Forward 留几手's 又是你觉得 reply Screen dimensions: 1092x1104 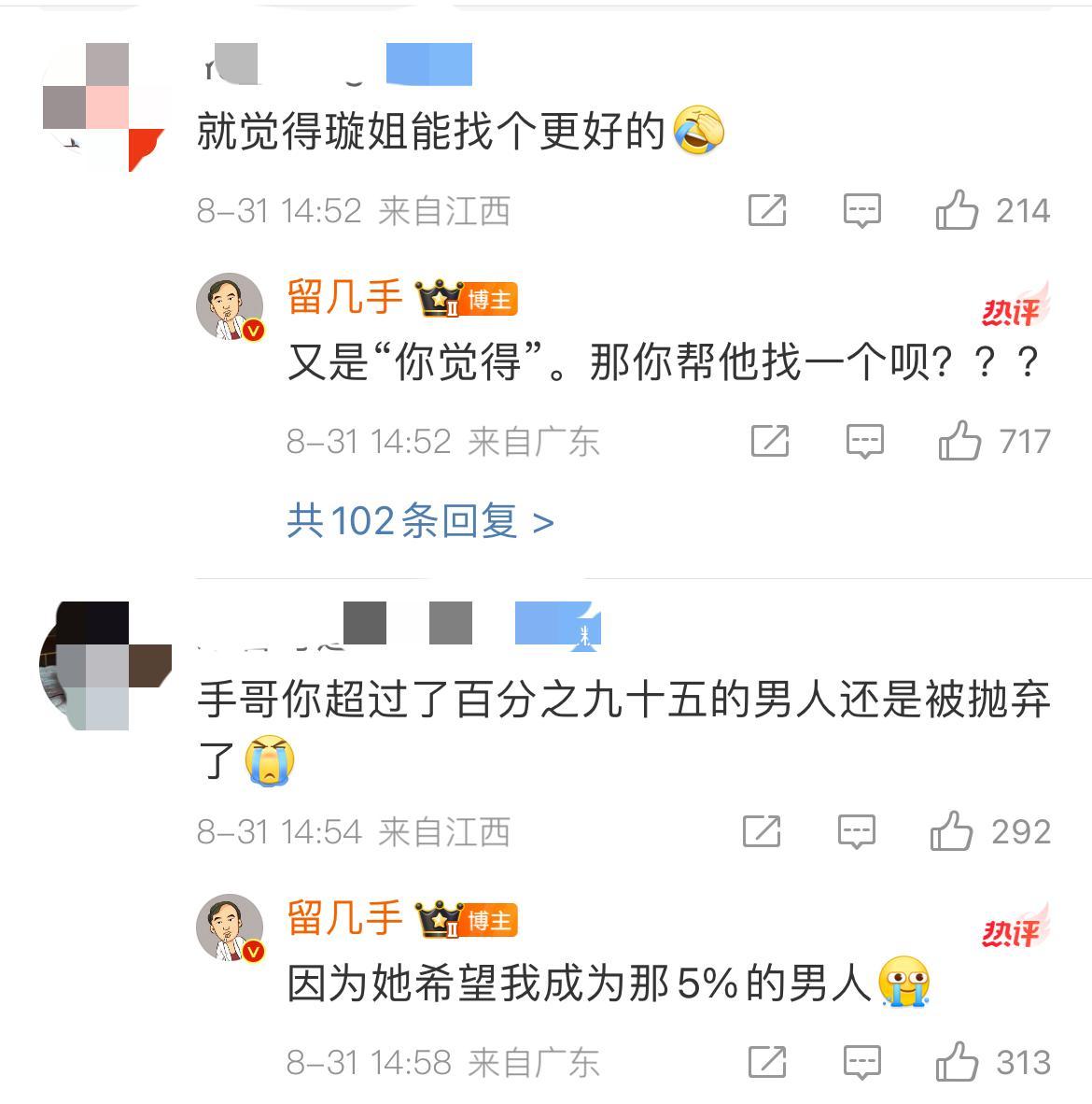pos(770,441)
